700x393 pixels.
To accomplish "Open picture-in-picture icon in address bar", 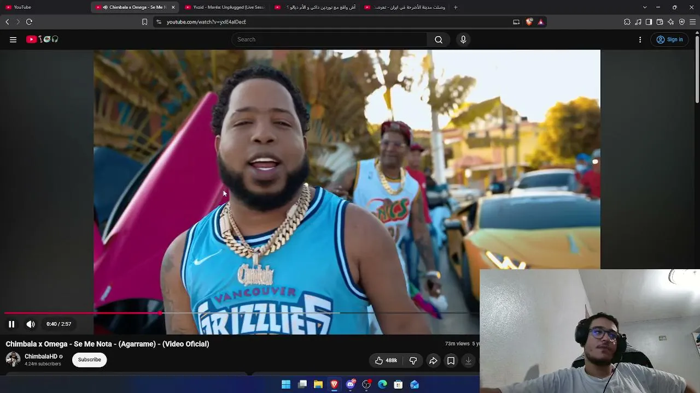I will 516,22.
